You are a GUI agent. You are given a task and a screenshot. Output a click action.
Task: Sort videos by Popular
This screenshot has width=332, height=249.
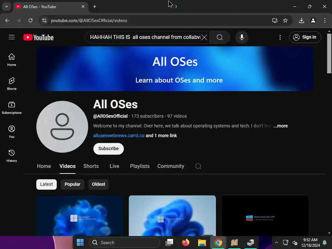pyautogui.click(x=72, y=184)
